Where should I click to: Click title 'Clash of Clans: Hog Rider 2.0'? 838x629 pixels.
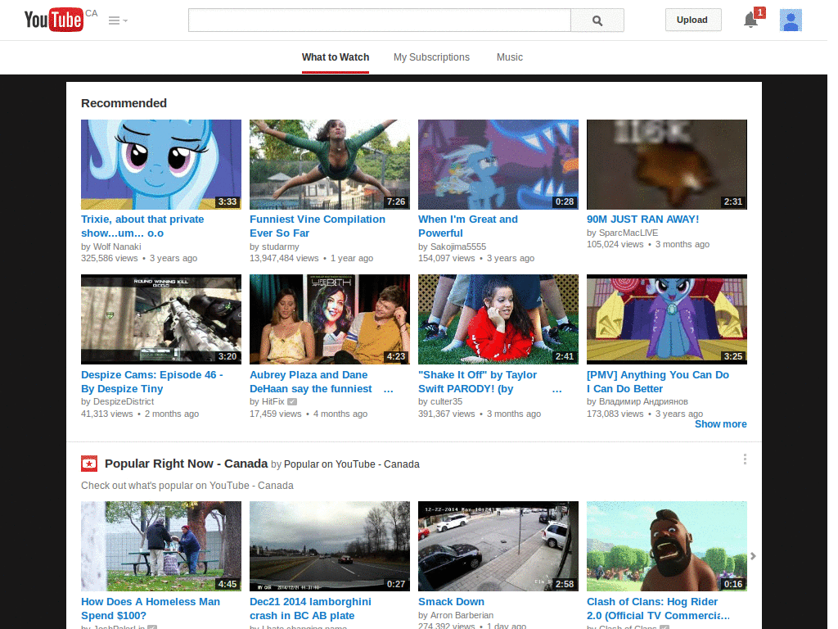click(x=659, y=609)
